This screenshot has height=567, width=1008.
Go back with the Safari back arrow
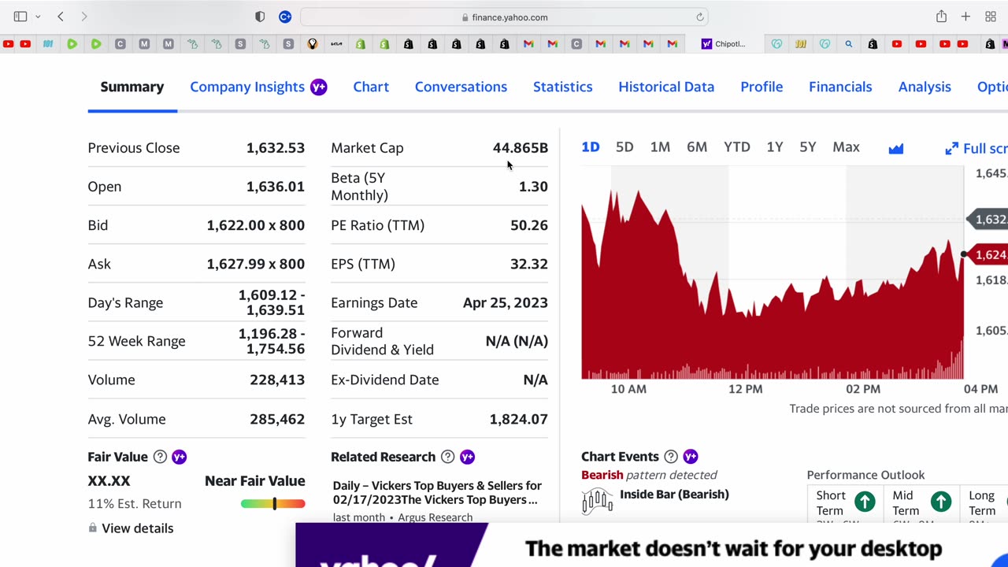61,17
